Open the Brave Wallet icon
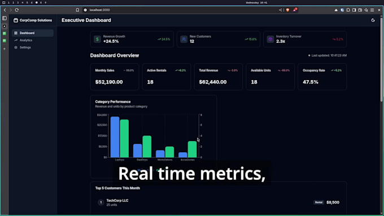 click(360, 10)
